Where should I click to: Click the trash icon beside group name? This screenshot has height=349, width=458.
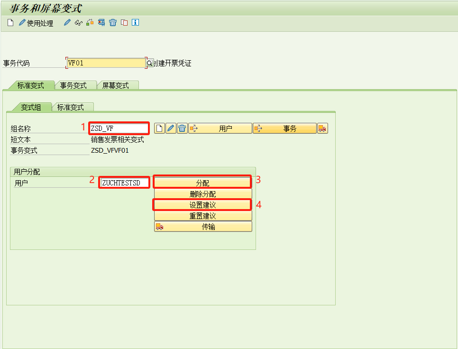pos(182,128)
